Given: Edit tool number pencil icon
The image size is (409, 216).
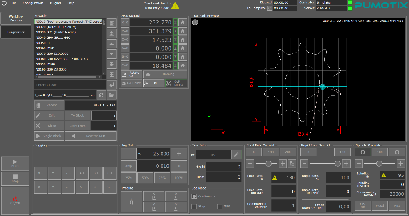Looking at the screenshot, I should pyautogui.click(x=236, y=154).
